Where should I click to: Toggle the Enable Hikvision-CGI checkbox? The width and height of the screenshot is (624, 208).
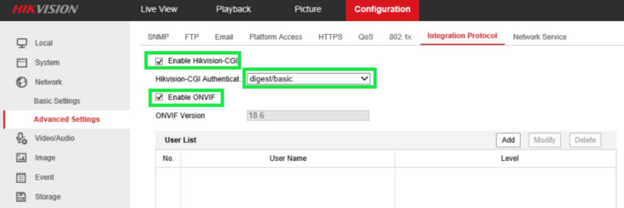point(159,61)
